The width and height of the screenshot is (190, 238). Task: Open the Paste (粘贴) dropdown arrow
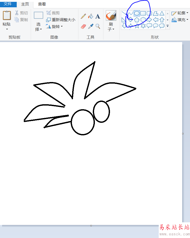click(7, 29)
